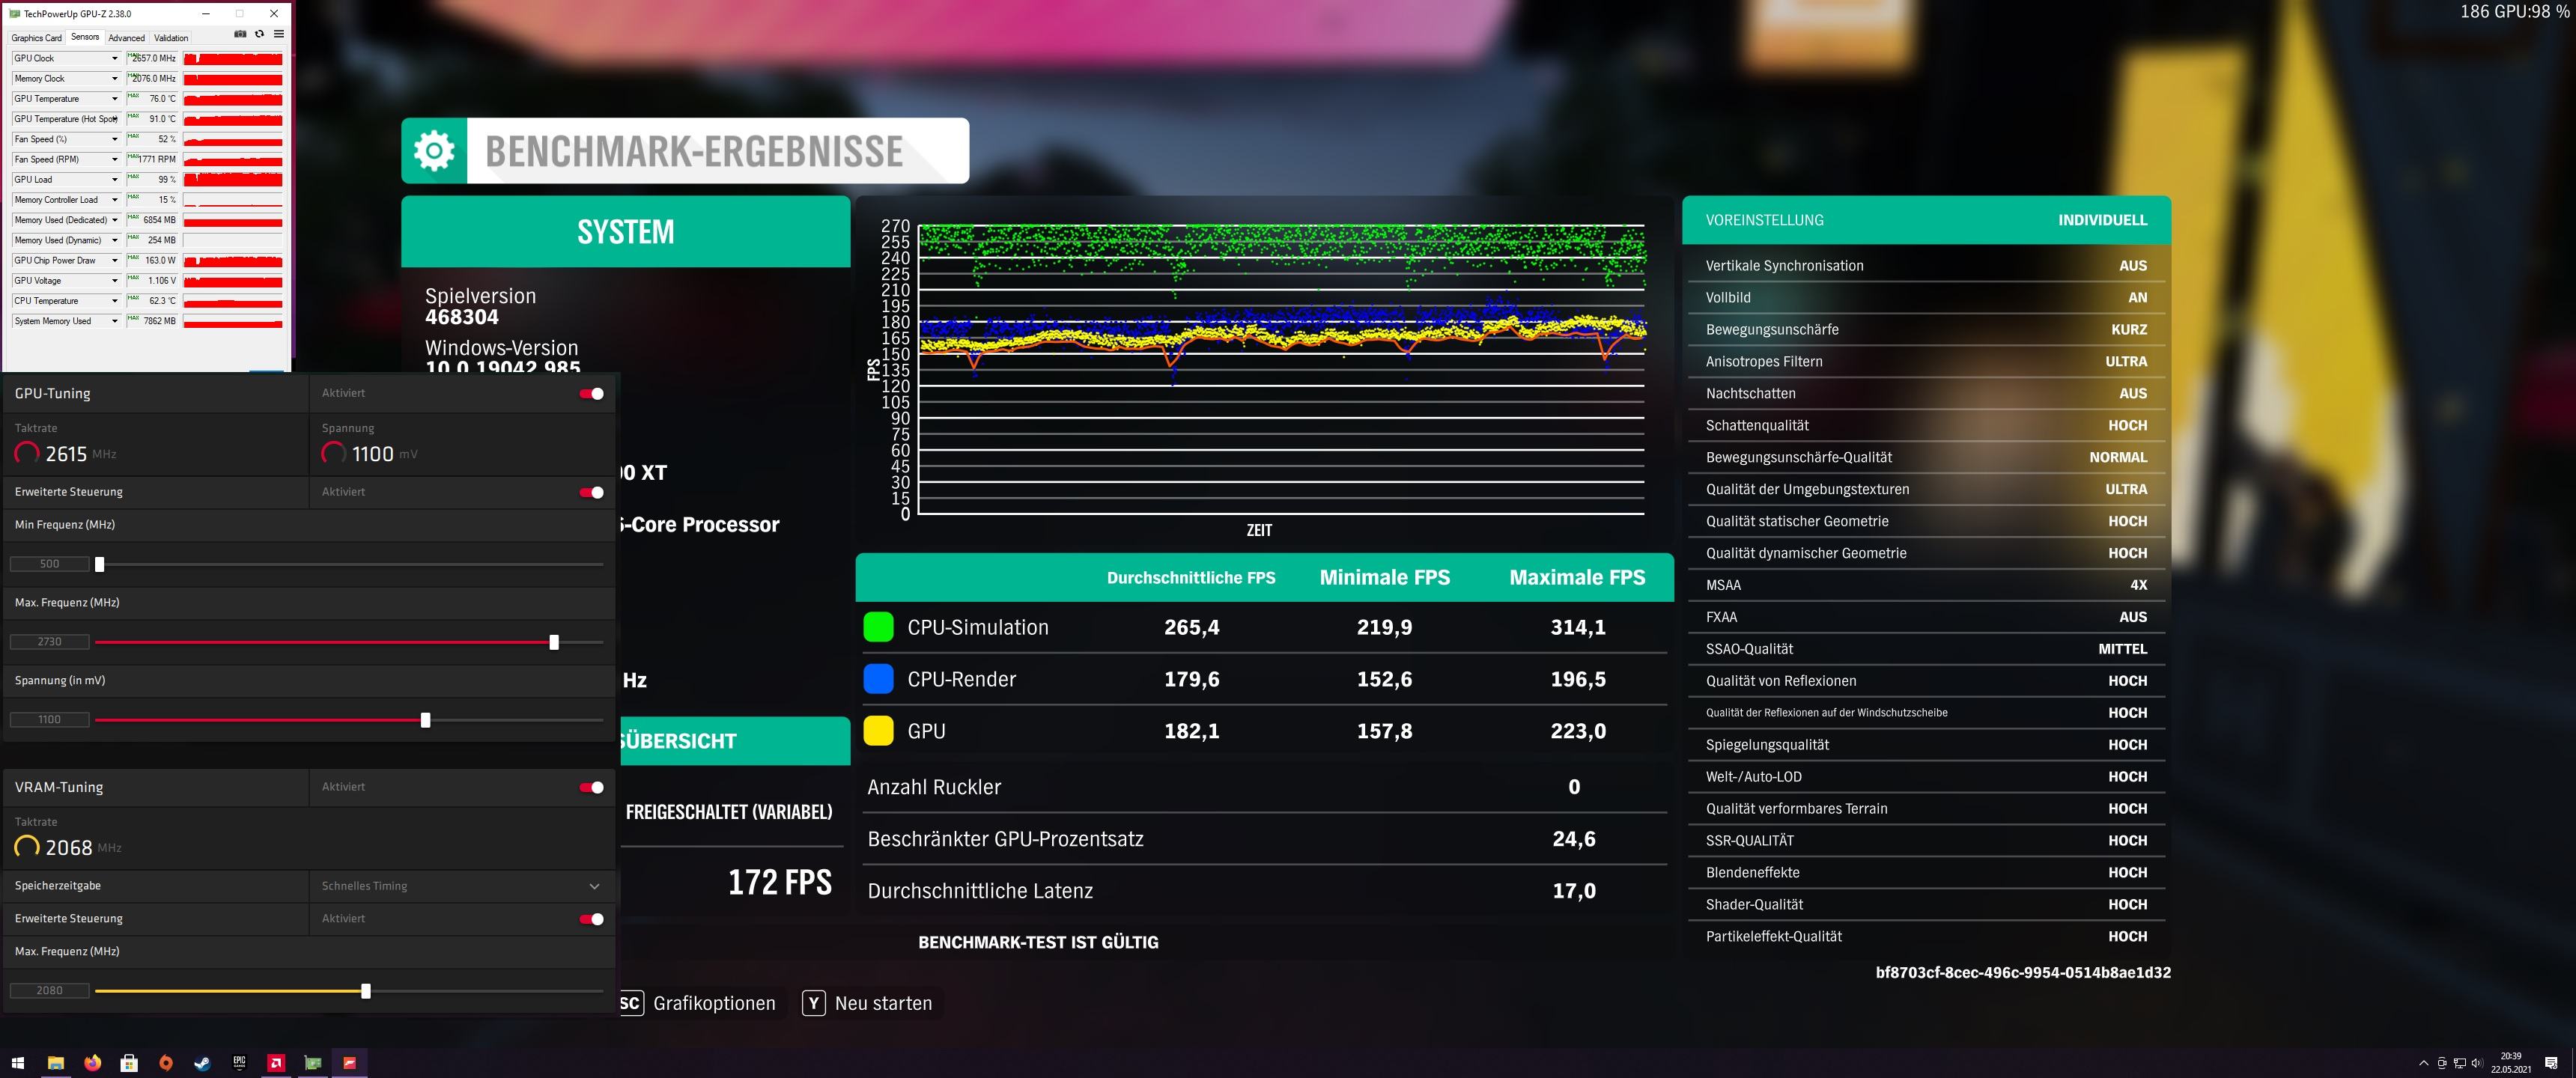Take a GPU-Z screenshot with camera icon
The width and height of the screenshot is (2576, 1078).
(240, 34)
